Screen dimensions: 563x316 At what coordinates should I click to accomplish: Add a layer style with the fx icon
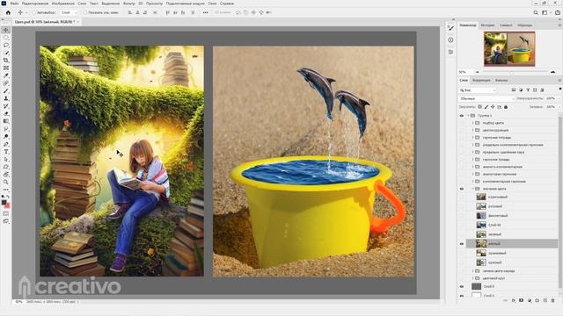tap(514, 300)
